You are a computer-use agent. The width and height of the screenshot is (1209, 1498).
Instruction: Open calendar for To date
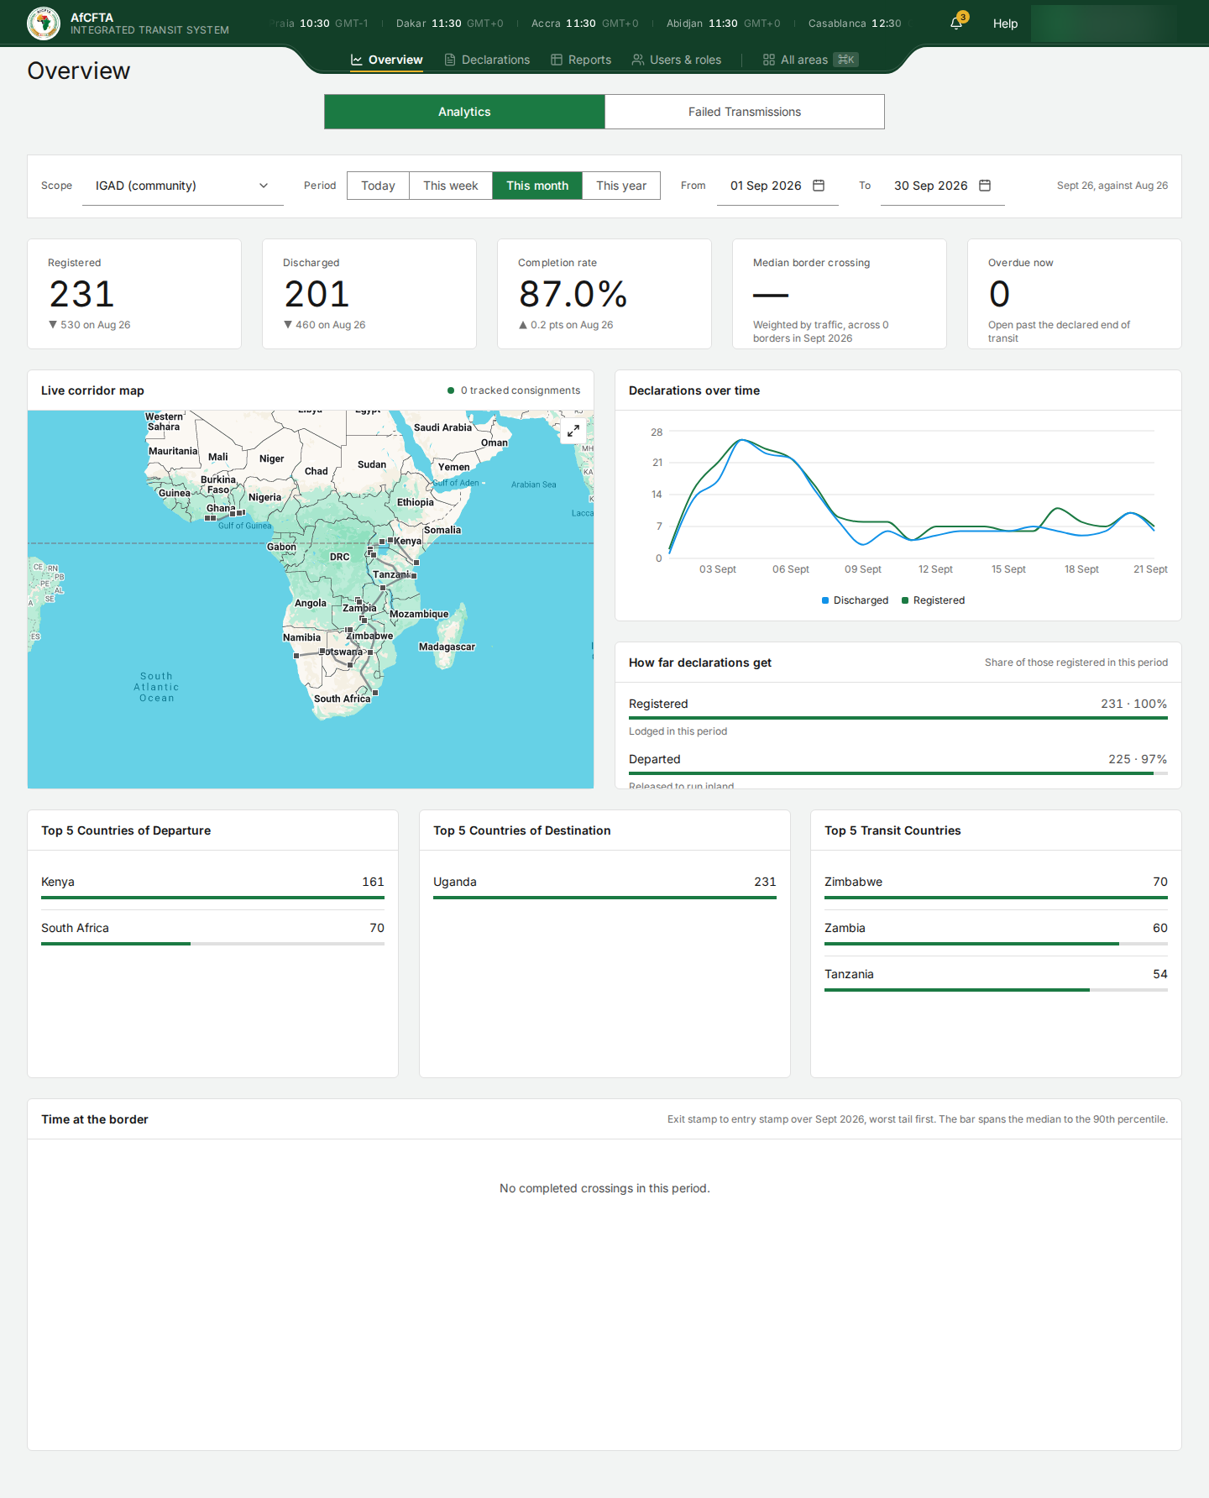tap(985, 186)
